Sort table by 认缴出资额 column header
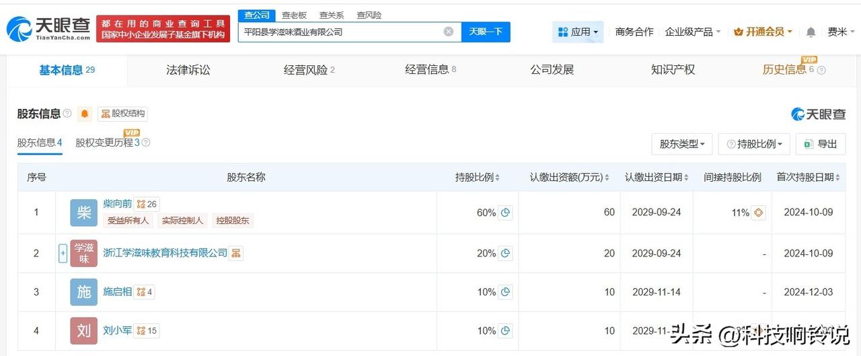This screenshot has height=356, width=861. click(569, 177)
